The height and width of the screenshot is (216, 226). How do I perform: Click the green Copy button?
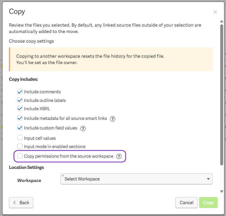point(208,203)
